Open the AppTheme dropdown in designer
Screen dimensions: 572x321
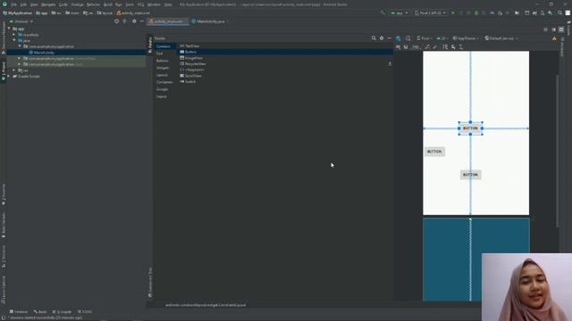(466, 38)
